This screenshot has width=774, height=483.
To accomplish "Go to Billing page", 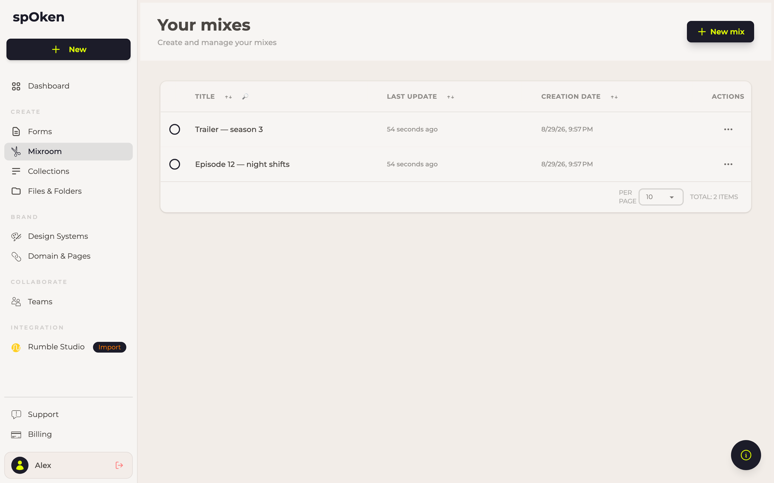I will tap(69, 434).
